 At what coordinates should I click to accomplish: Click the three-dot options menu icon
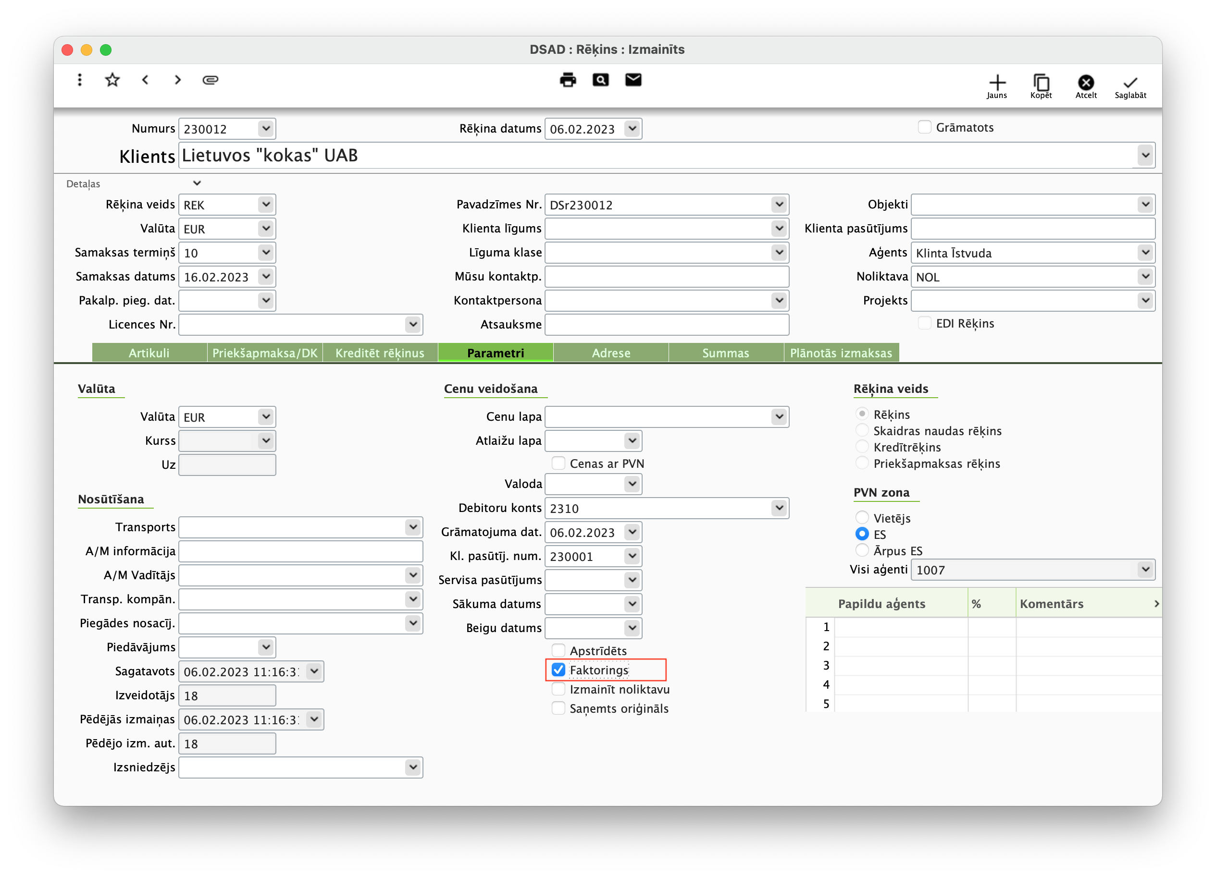pos(79,80)
